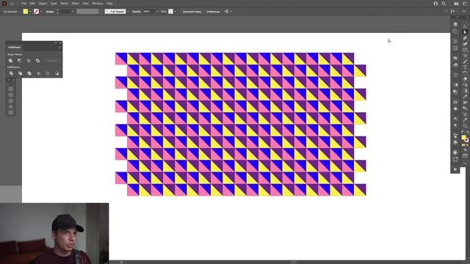The height and width of the screenshot is (264, 470).
Task: Collapse the Pathfinder panel with double arrows
Action: pos(56,43)
